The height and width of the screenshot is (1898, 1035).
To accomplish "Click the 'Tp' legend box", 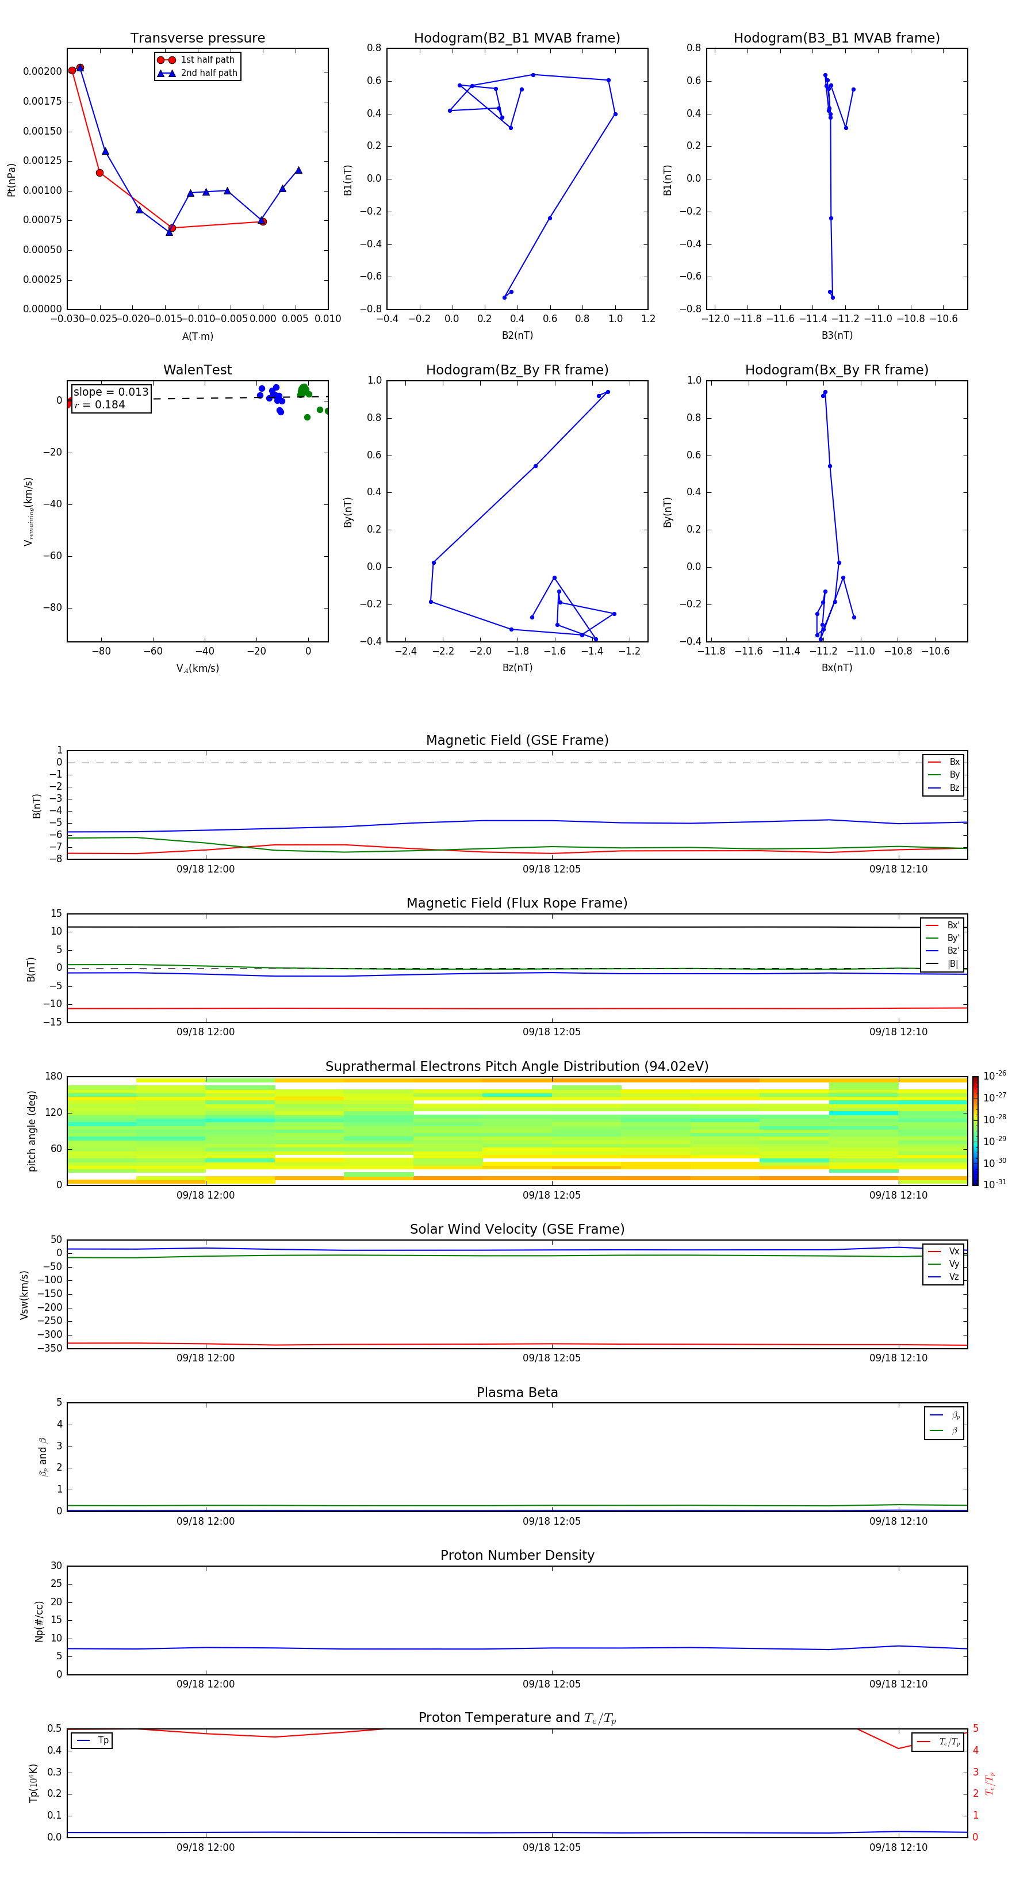I will (91, 1740).
